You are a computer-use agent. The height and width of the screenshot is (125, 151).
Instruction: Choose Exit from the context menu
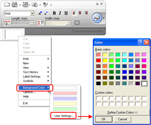click(x=35, y=103)
